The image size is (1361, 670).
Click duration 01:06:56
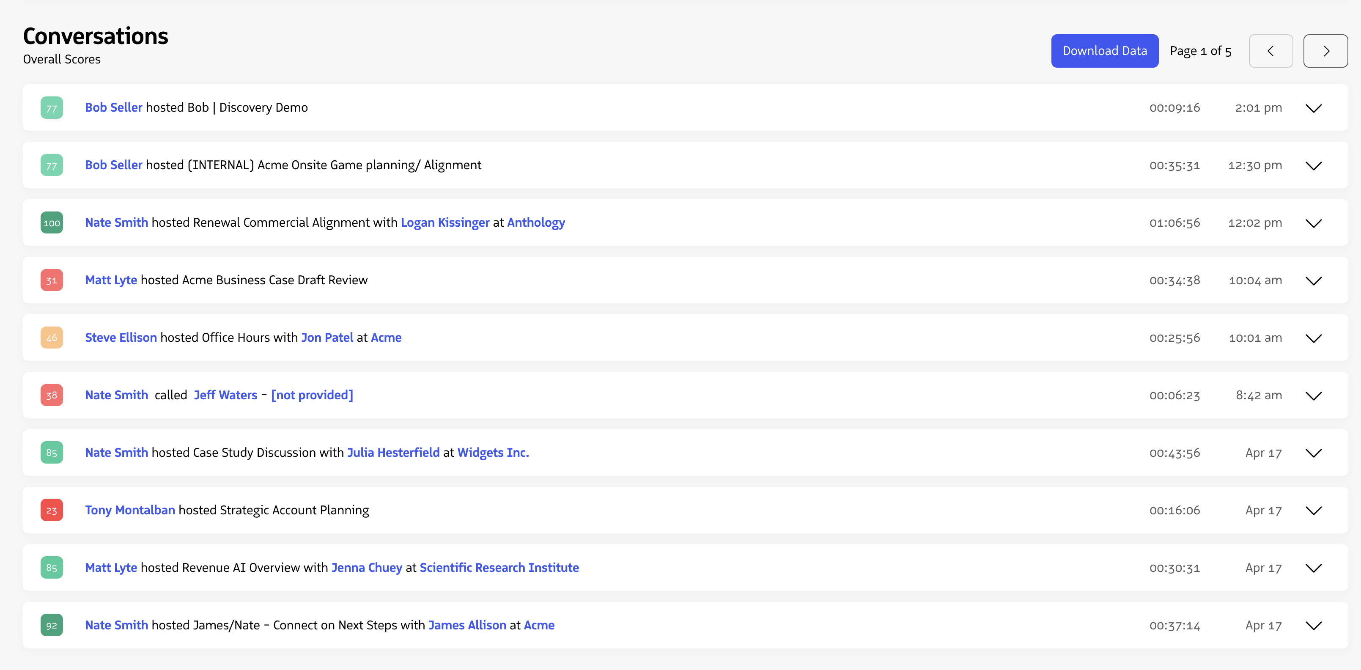(1174, 223)
